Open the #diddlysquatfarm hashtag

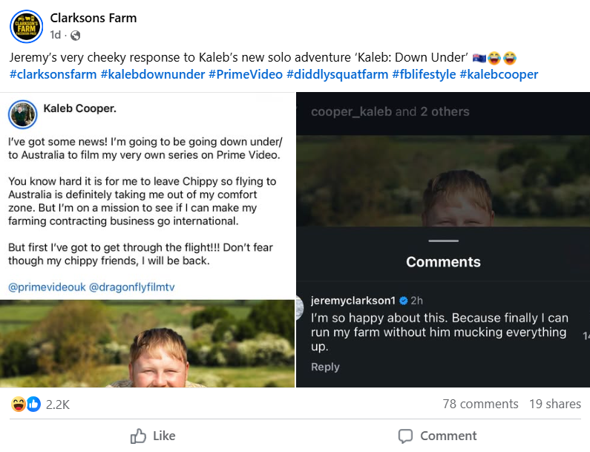pos(335,74)
